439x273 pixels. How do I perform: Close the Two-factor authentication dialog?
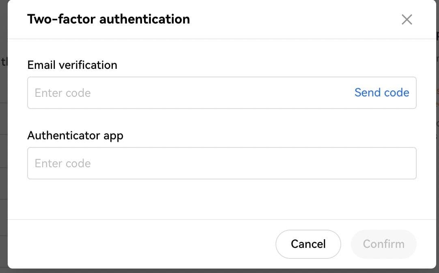coord(407,19)
